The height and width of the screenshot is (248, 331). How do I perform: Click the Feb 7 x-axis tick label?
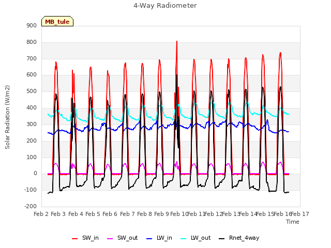127,214
